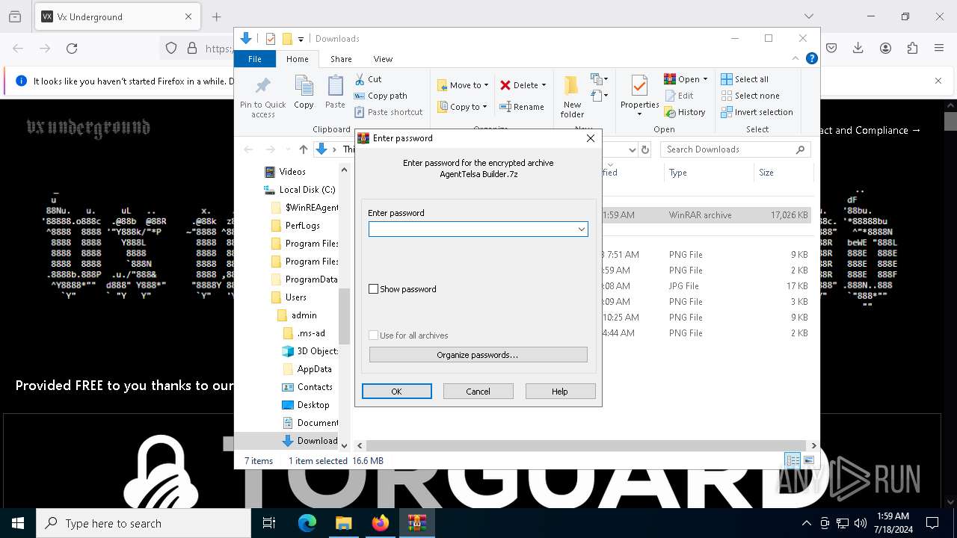Screen dimensions: 957x538
Task: Click Select none in ribbon
Action: (750, 96)
